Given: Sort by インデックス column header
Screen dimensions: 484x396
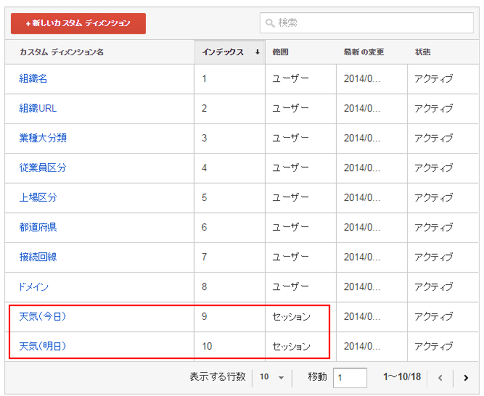Looking at the screenshot, I should [229, 52].
